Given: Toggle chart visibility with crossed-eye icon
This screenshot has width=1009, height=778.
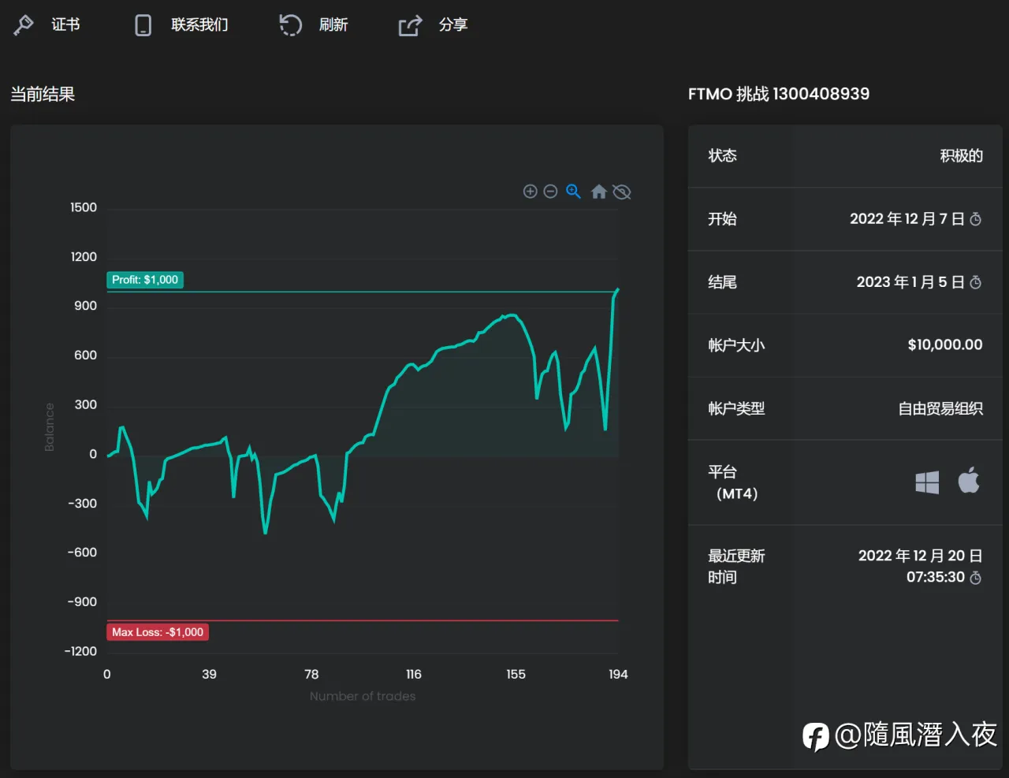Looking at the screenshot, I should (x=622, y=192).
